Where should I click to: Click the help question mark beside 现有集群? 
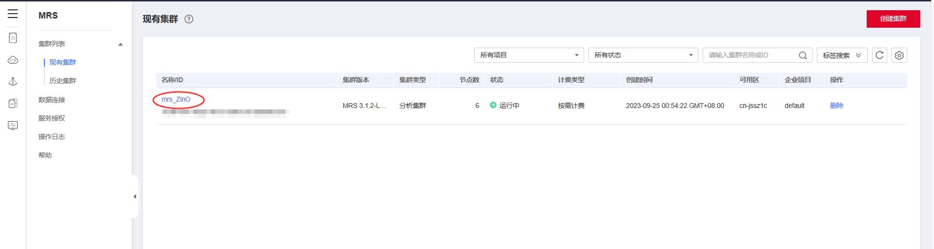[x=189, y=19]
